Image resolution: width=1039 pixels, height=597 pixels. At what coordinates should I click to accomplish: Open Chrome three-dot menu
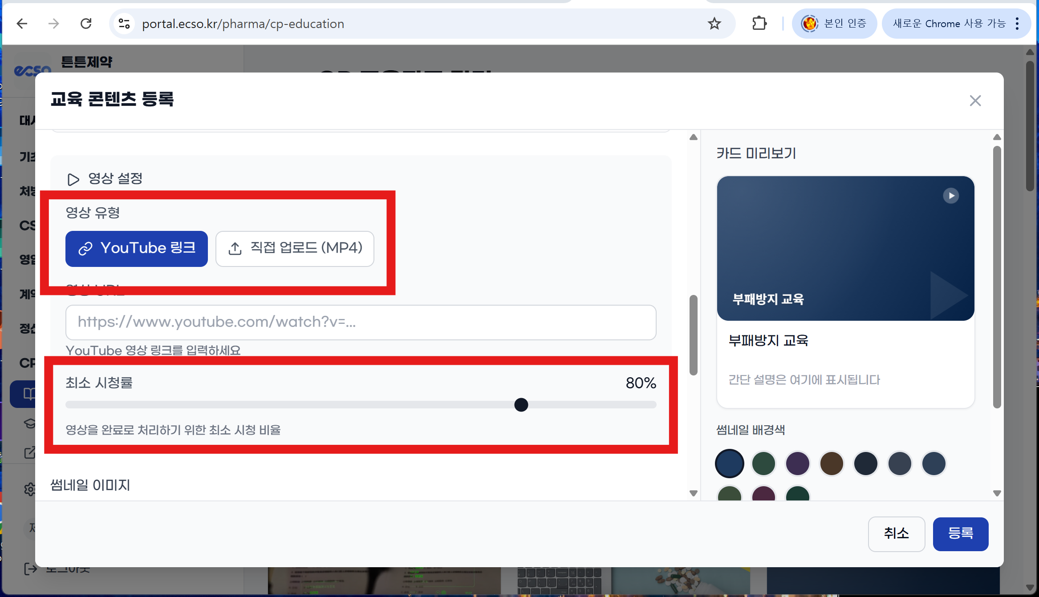click(x=1017, y=24)
